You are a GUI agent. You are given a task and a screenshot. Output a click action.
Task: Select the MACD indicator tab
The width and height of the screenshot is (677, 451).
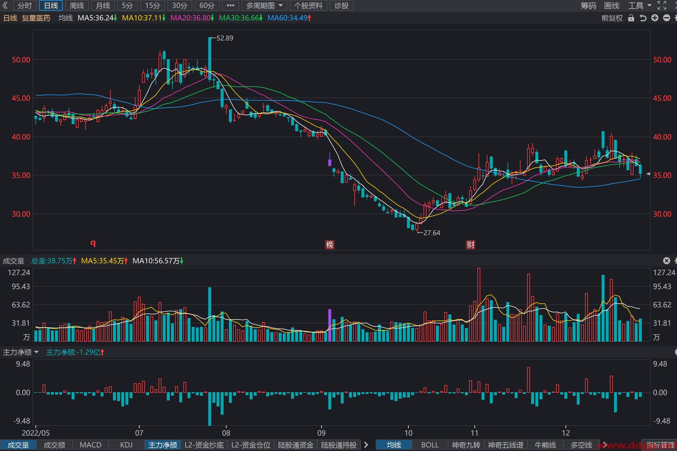tap(91, 445)
